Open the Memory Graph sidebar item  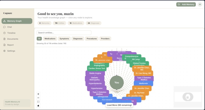click(17, 21)
